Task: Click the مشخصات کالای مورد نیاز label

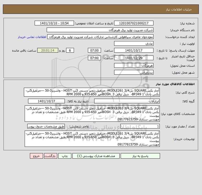Action: tap(178, 114)
